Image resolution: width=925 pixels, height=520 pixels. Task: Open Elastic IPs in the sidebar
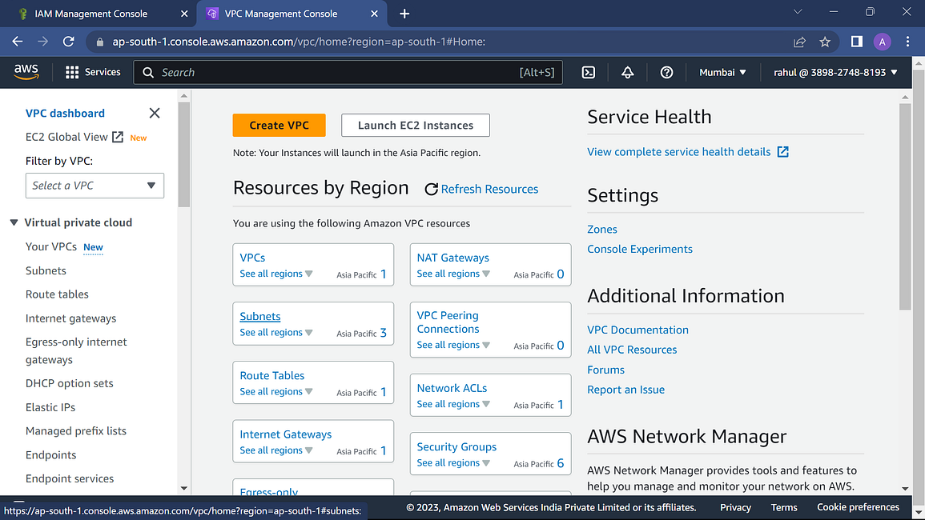click(x=50, y=407)
